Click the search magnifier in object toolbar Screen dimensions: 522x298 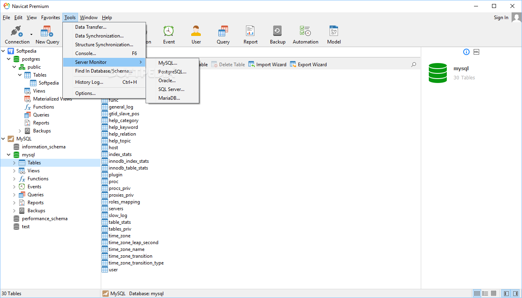[x=414, y=64]
